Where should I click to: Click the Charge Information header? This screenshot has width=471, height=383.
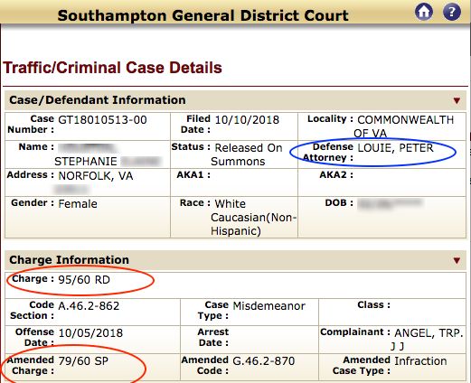(69, 260)
